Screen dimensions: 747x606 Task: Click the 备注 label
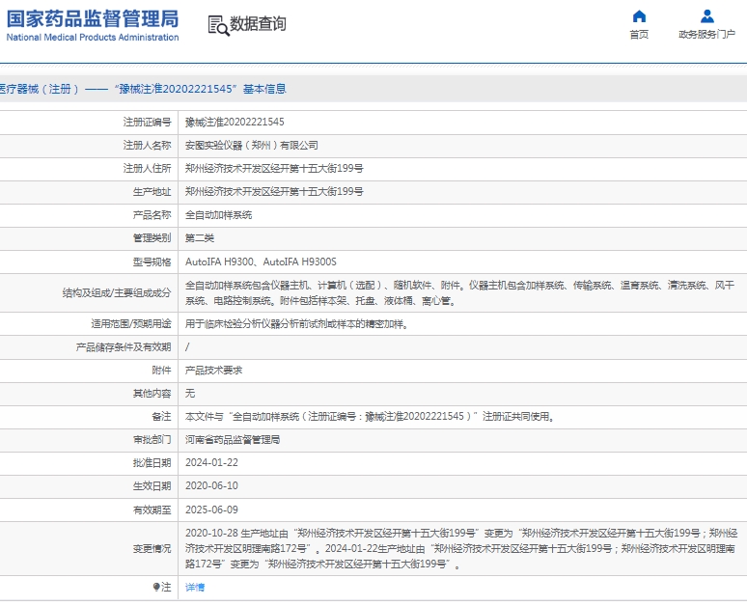pyautogui.click(x=161, y=417)
